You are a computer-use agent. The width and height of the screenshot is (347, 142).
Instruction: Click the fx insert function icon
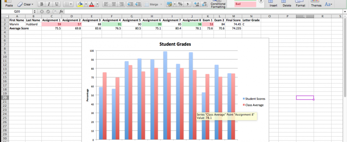(61, 11)
